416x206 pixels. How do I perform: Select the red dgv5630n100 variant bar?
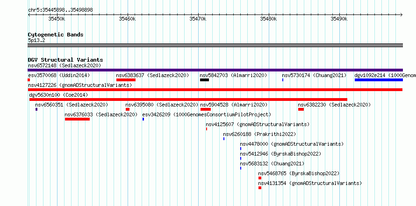pos(188,99)
